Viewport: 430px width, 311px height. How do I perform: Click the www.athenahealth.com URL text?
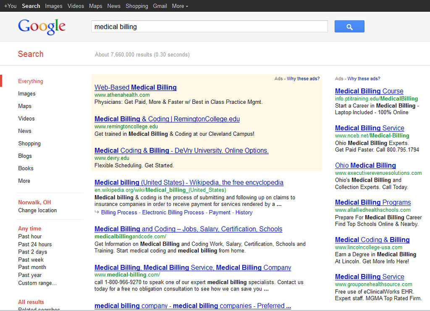tap(122, 95)
